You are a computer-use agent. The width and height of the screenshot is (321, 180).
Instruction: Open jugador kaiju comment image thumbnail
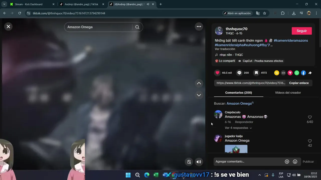pyautogui.click(x=236, y=149)
